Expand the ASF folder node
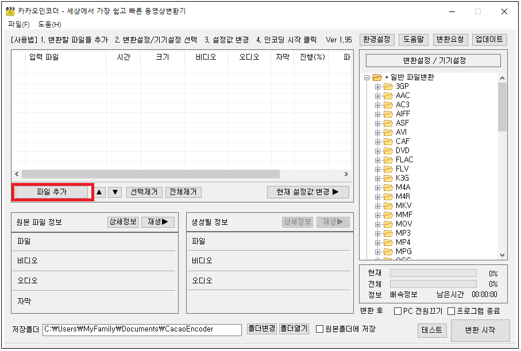 pyautogui.click(x=377, y=123)
